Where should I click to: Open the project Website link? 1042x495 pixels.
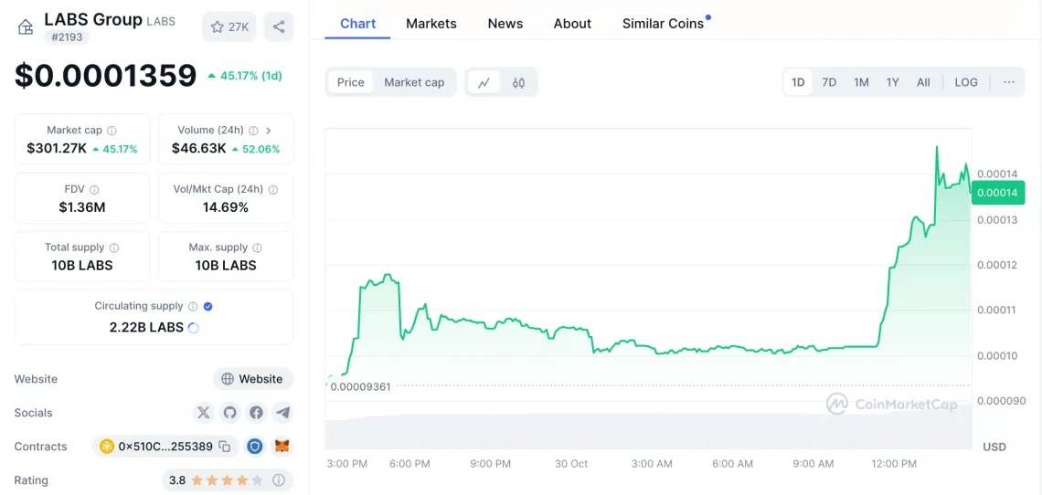coord(252,379)
